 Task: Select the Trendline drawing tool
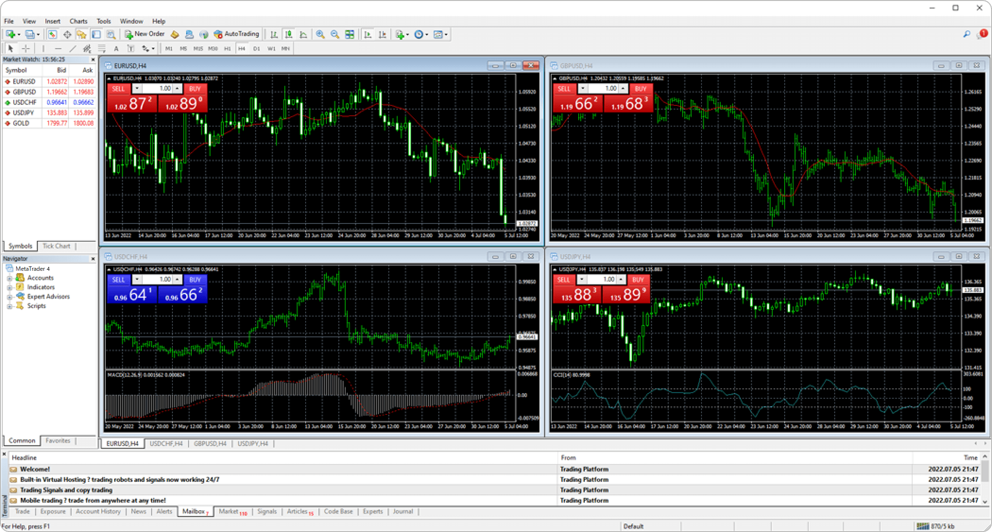tap(73, 48)
